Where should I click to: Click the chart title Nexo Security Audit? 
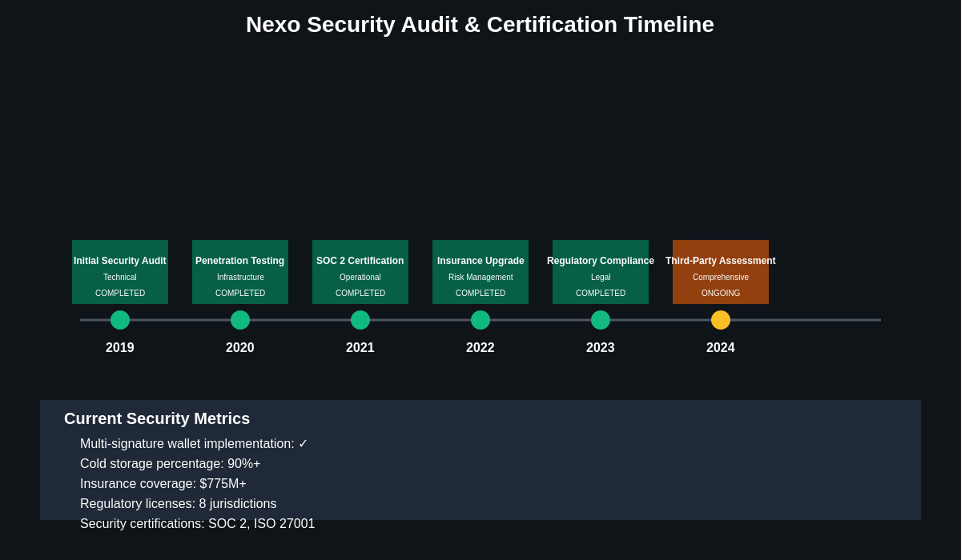pyautogui.click(x=480, y=25)
